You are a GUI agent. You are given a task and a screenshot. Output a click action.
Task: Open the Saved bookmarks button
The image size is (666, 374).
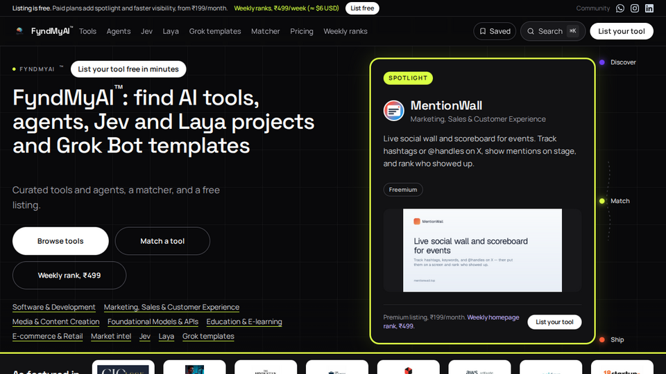[495, 31]
